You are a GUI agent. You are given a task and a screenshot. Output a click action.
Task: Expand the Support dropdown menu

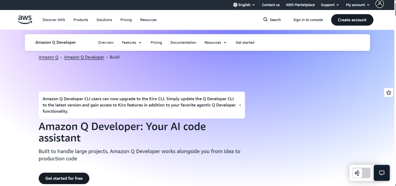pos(329,5)
